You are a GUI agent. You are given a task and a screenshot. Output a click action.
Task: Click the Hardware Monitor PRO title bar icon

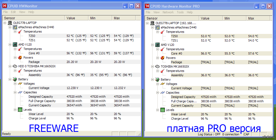[147, 6]
